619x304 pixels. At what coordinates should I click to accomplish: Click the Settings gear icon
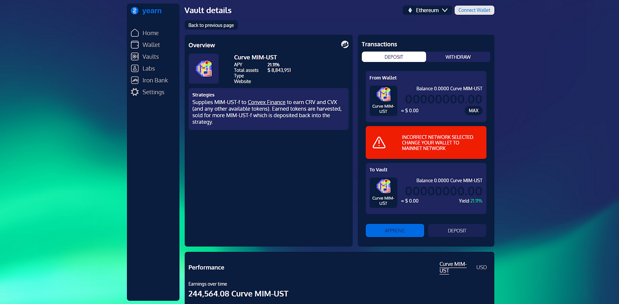pos(135,92)
